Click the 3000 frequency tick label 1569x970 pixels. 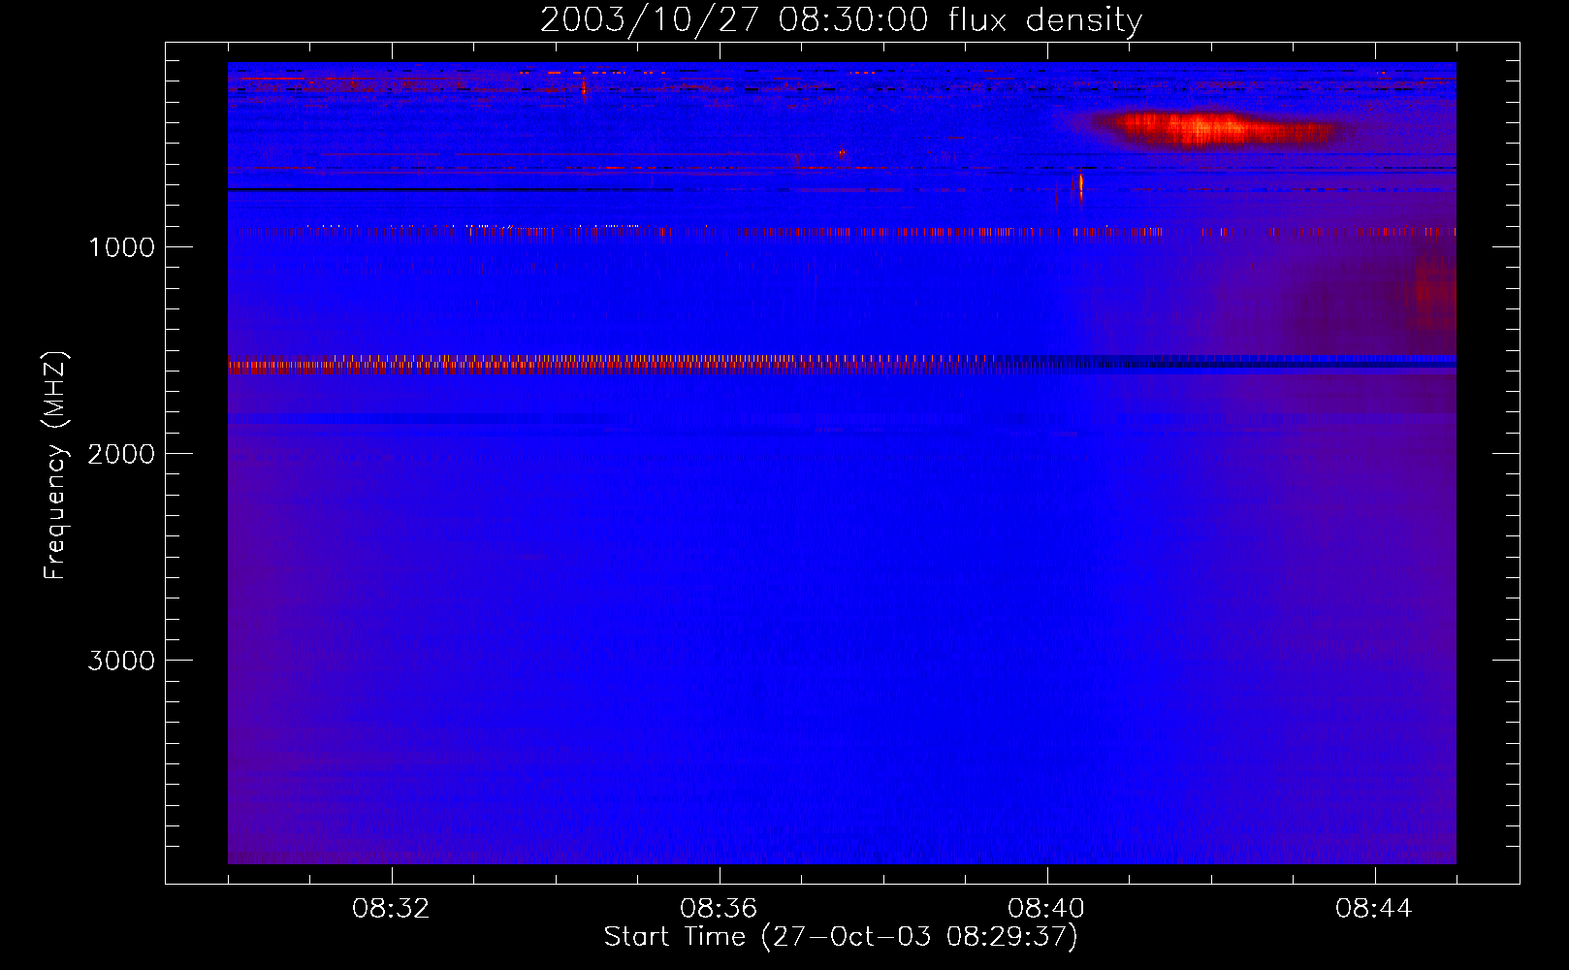tap(121, 661)
